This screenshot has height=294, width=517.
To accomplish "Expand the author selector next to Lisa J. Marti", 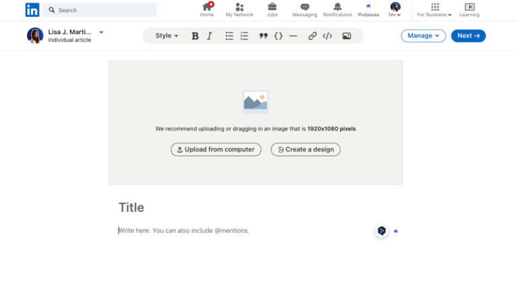I will pos(101,32).
